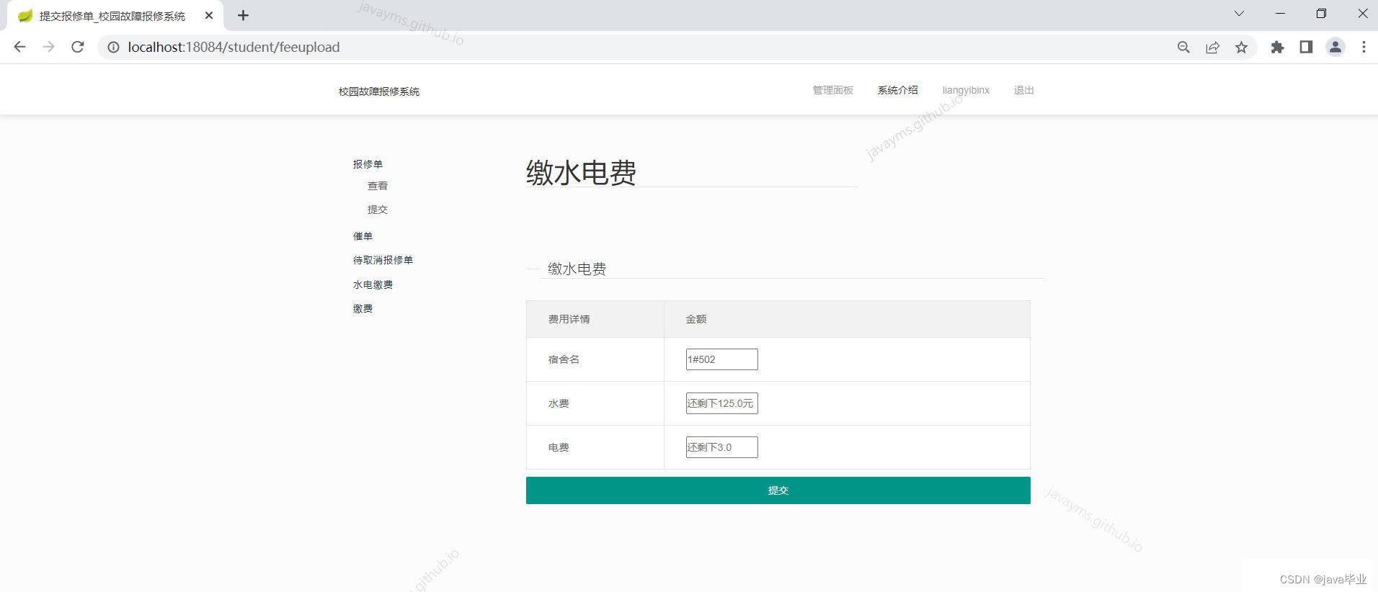The height and width of the screenshot is (592, 1378).
Task: Reload the page with the refresh icon
Action: click(78, 47)
